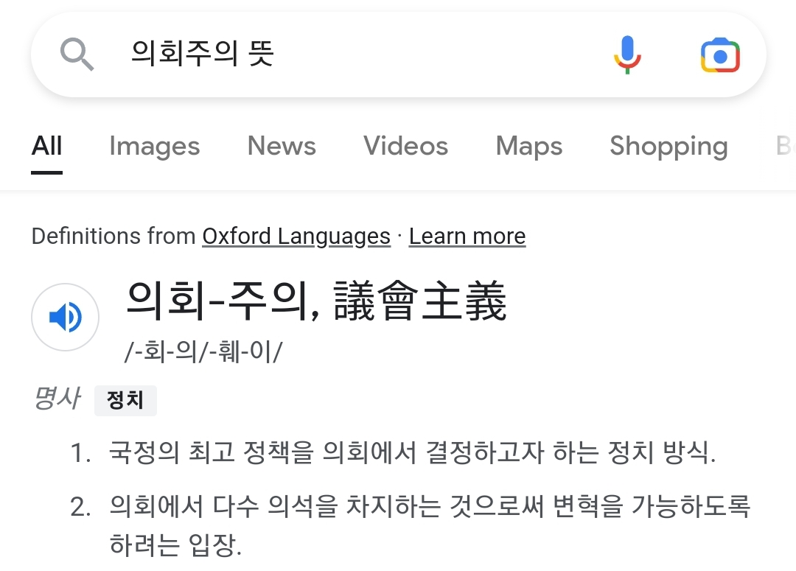Click the 명사 part-of-speech label
The image size is (796, 571).
pos(56,399)
